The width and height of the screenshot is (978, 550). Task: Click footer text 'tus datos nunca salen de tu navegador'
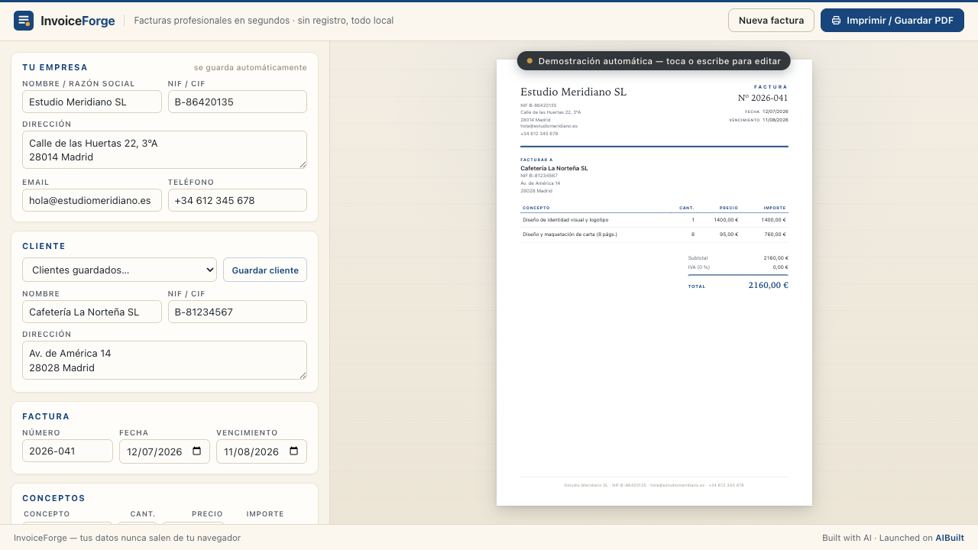coord(160,538)
